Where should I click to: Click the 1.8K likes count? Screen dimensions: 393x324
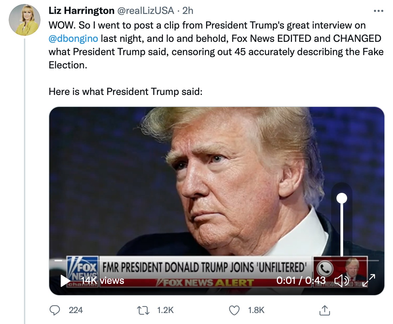coord(257,310)
